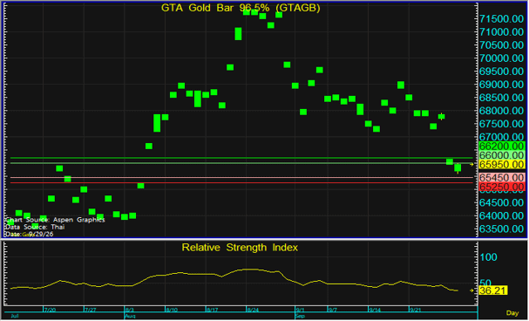Click the Relative Strength Index panel title
This screenshot has width=529, height=321.
240,248
